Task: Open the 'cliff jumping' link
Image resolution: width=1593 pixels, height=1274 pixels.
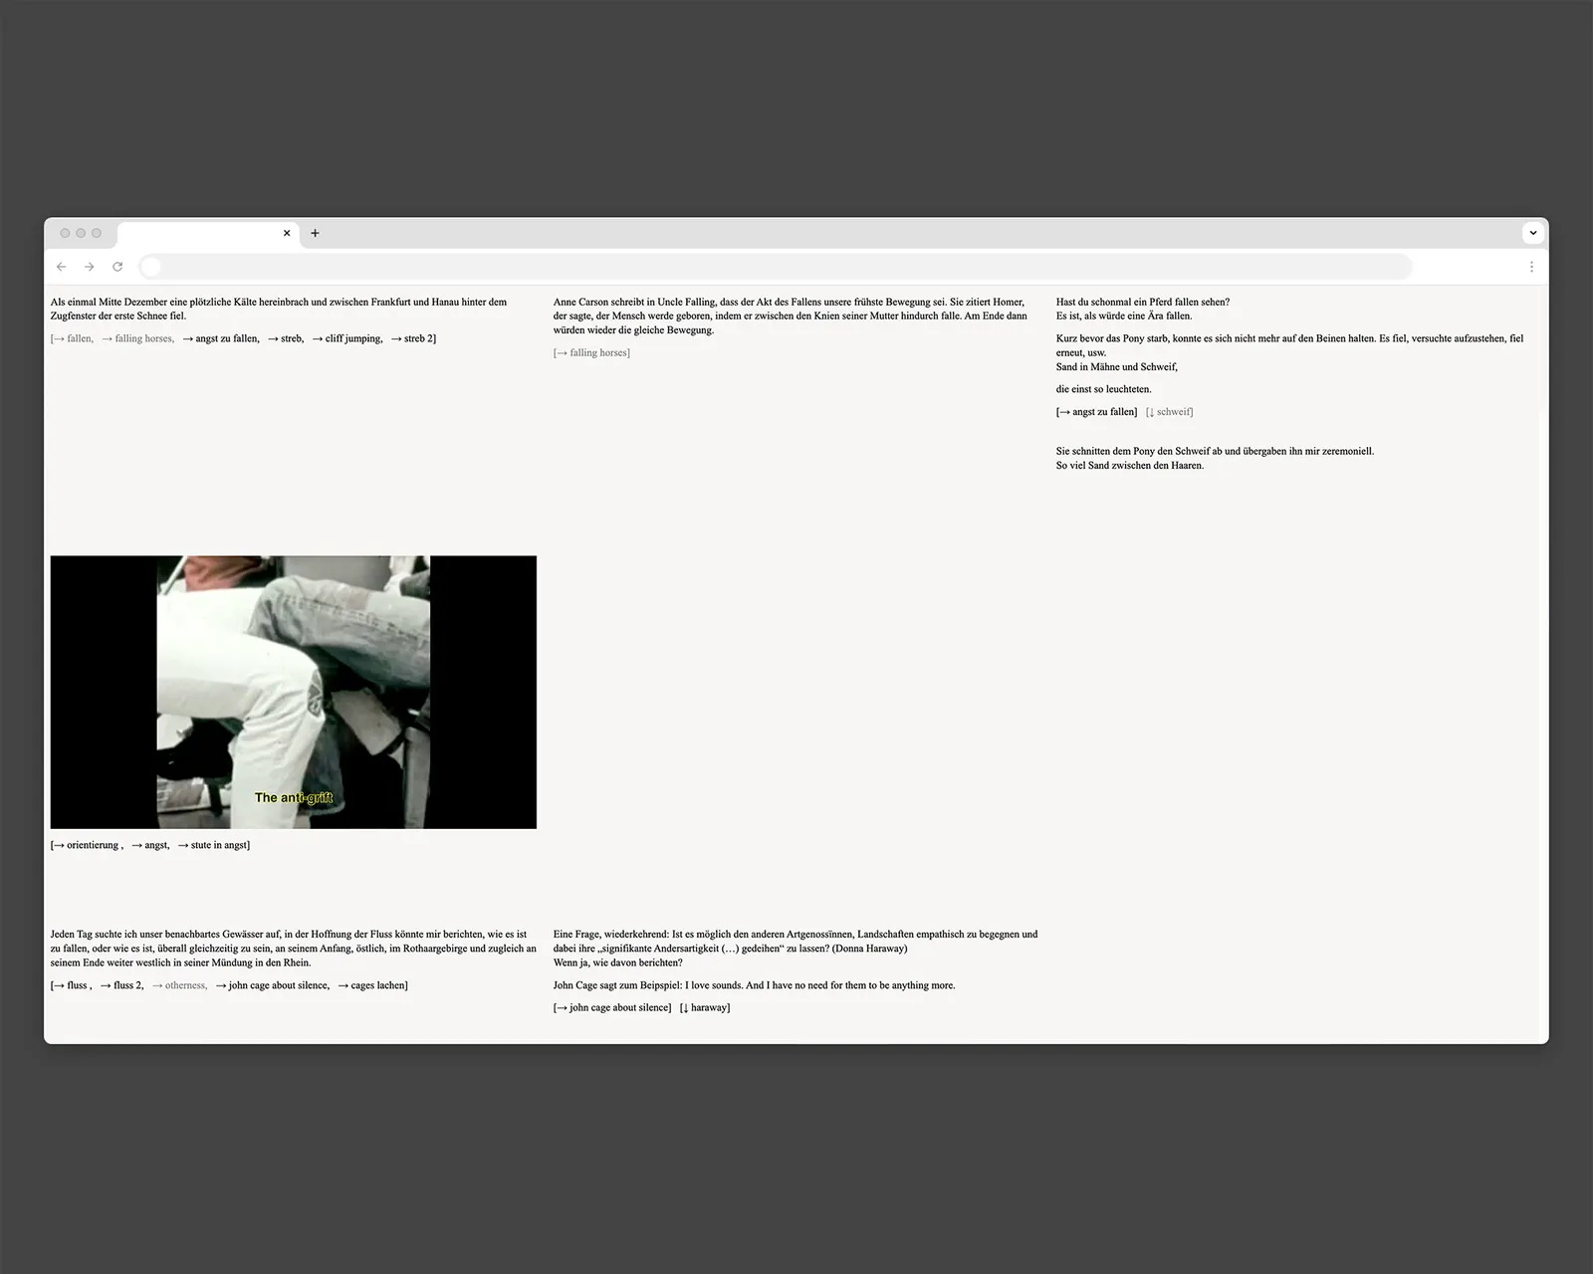Action: pyautogui.click(x=352, y=338)
